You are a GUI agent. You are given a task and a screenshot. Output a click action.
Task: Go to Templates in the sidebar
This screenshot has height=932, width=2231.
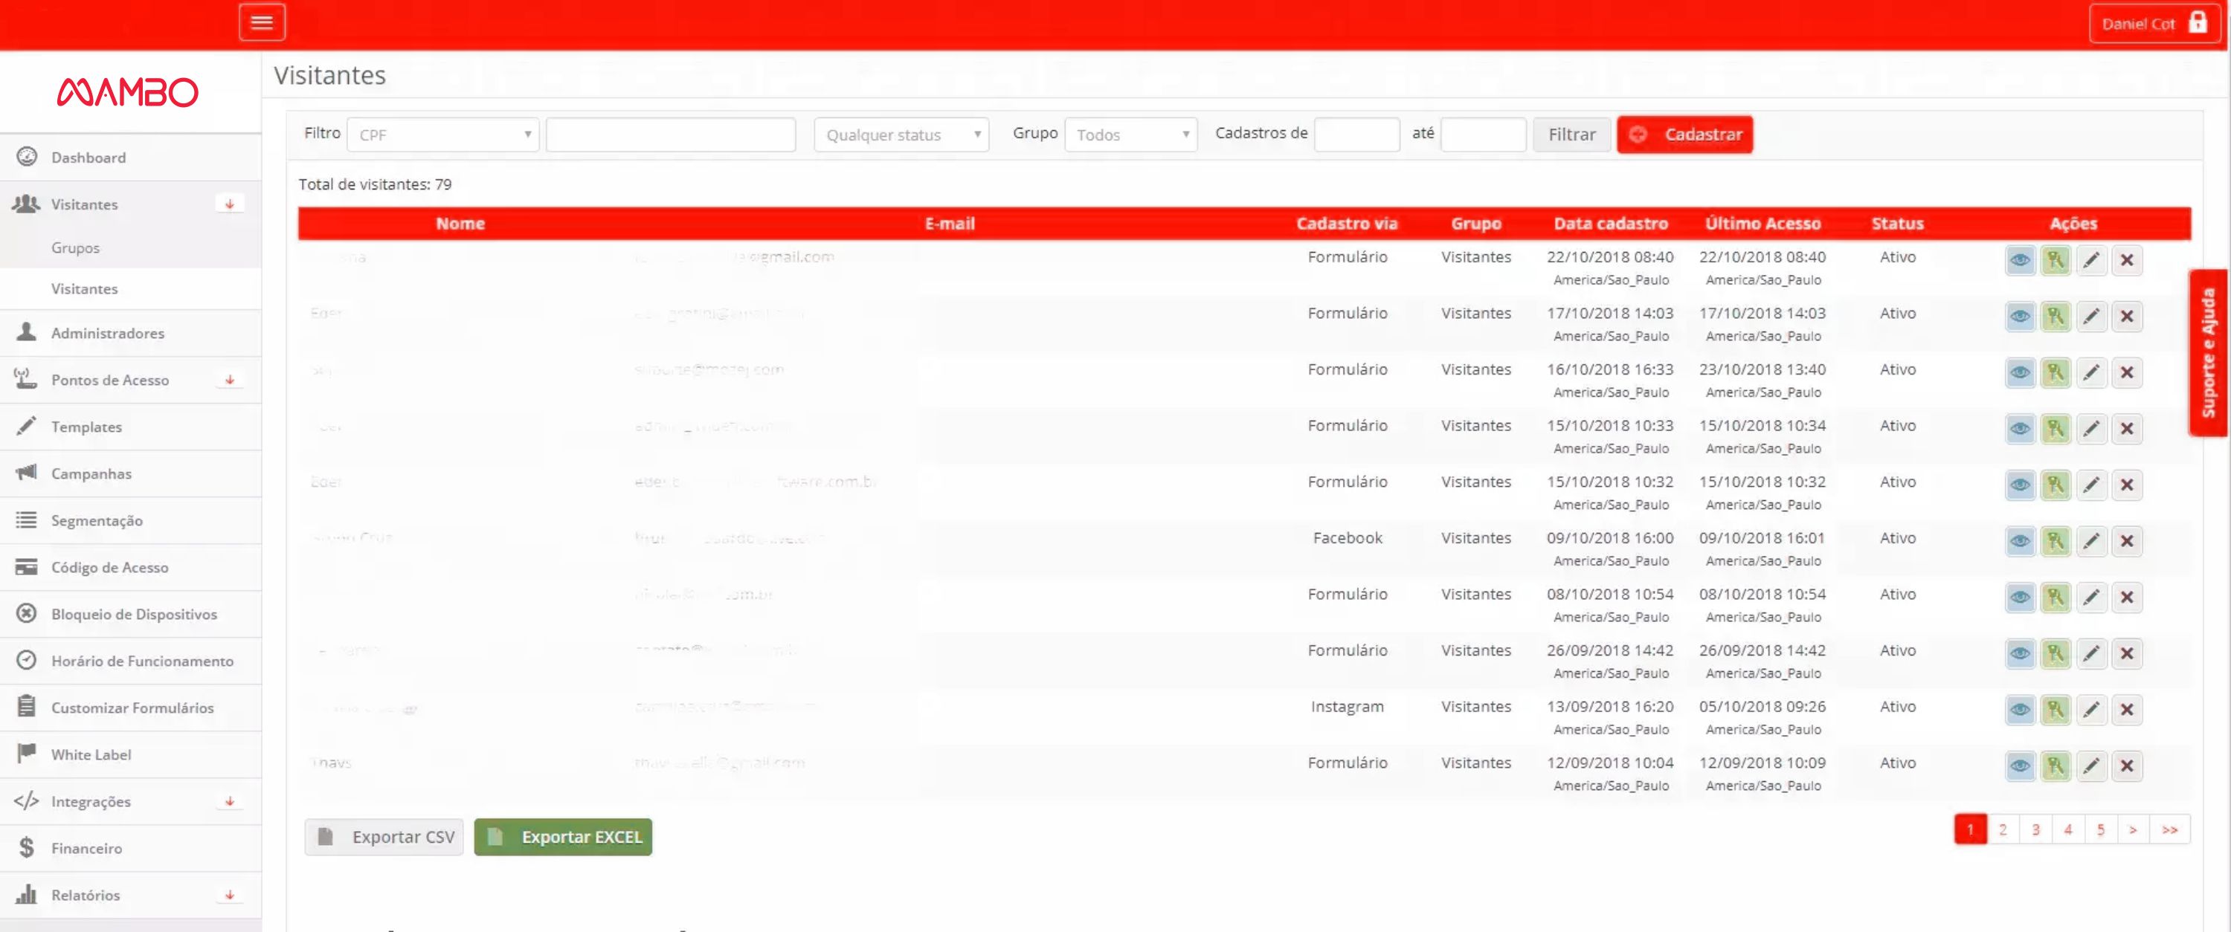130,427
